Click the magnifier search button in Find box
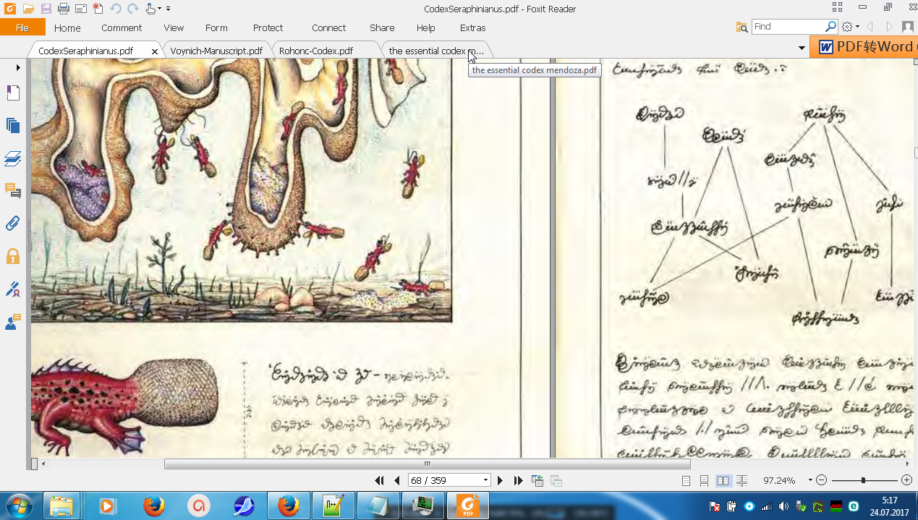Viewport: 918px width, 520px height. [831, 26]
